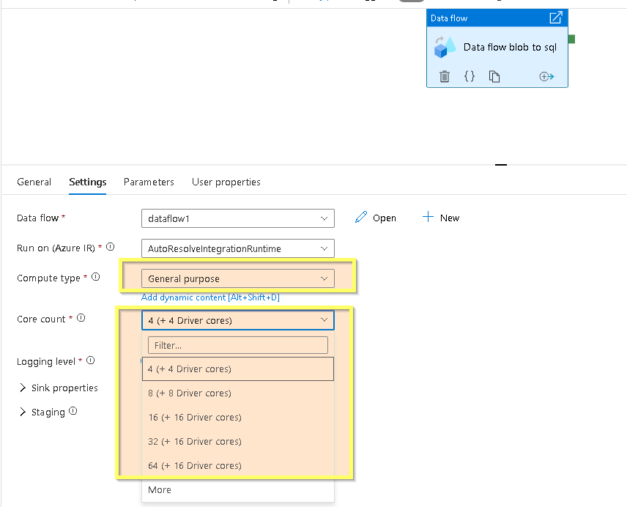Screen dimensions: 627x507
Task: Show info tooltip for Core count
Action: 81,318
